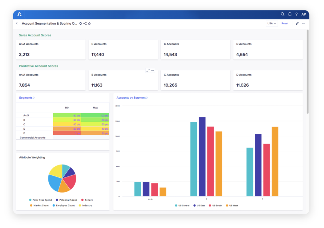Favorite the dashboard via the star icon
This screenshot has height=228, width=324.
pos(89,23)
